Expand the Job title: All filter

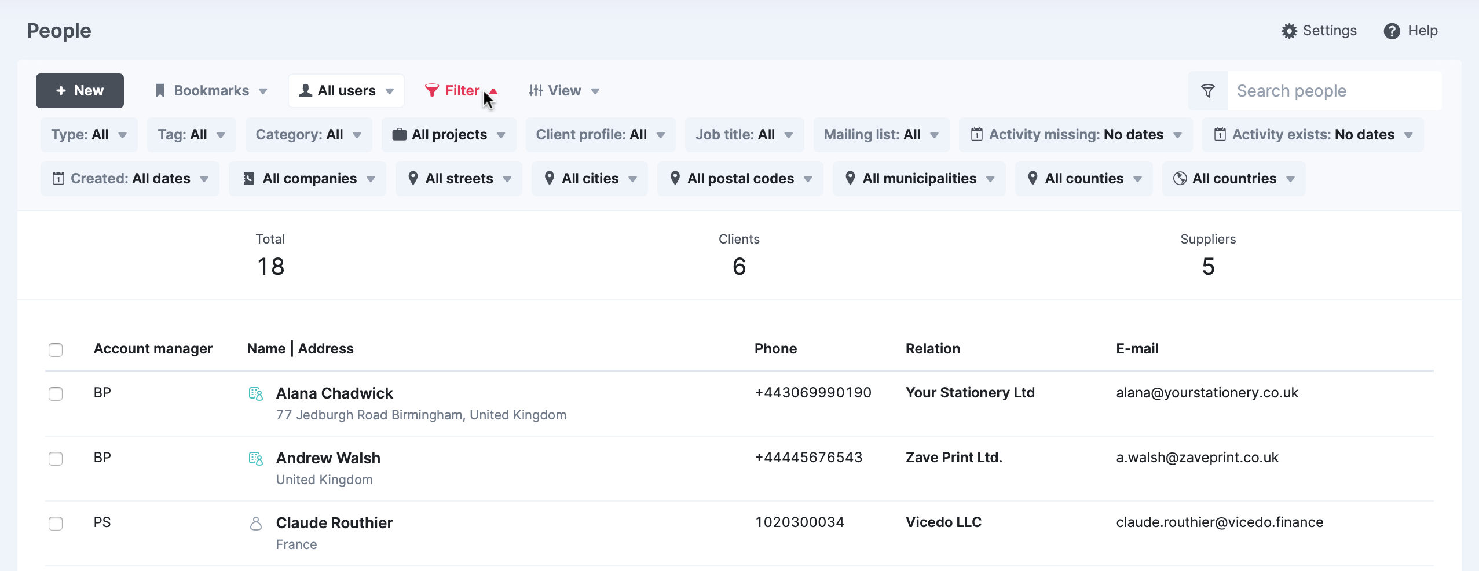coord(745,135)
